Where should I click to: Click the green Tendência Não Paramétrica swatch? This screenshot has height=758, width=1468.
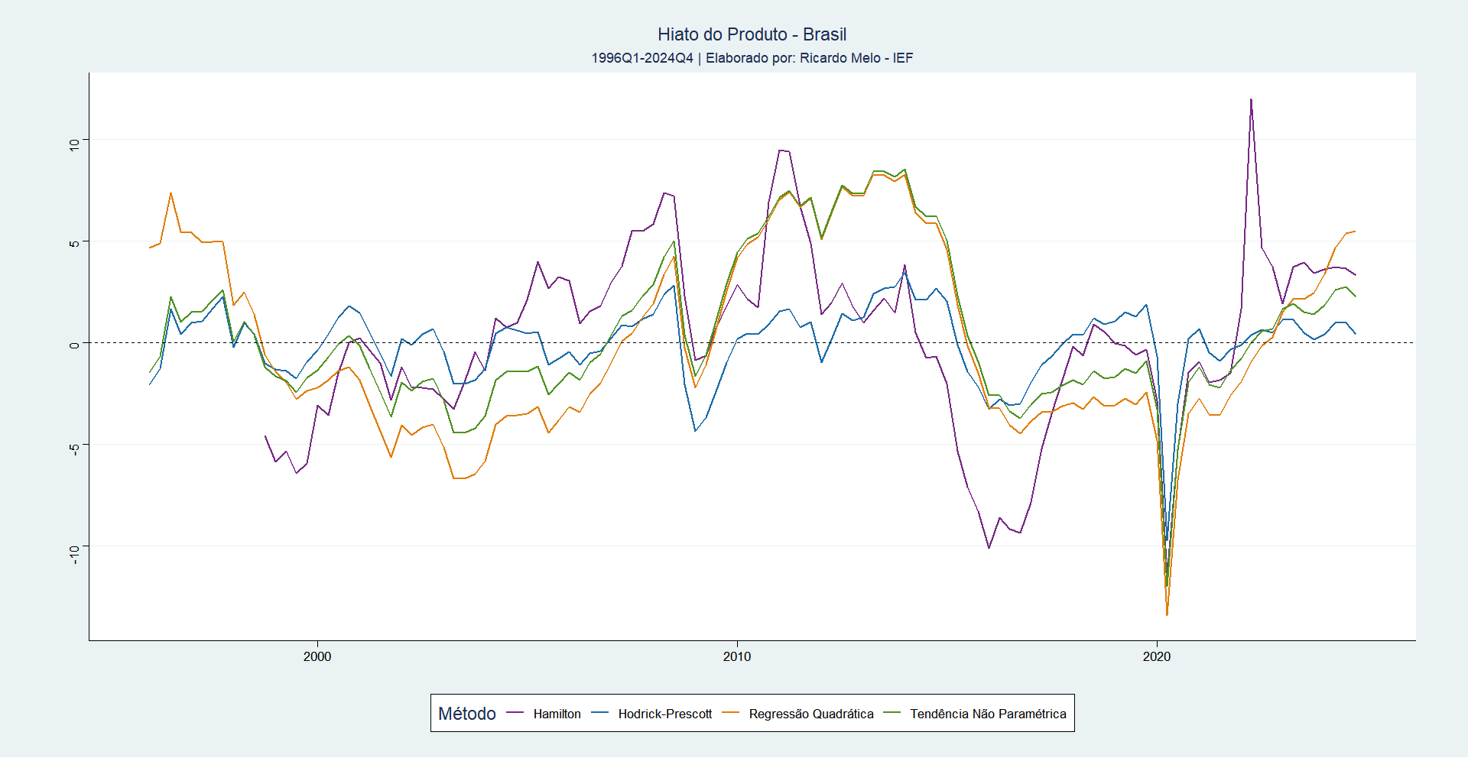point(892,714)
